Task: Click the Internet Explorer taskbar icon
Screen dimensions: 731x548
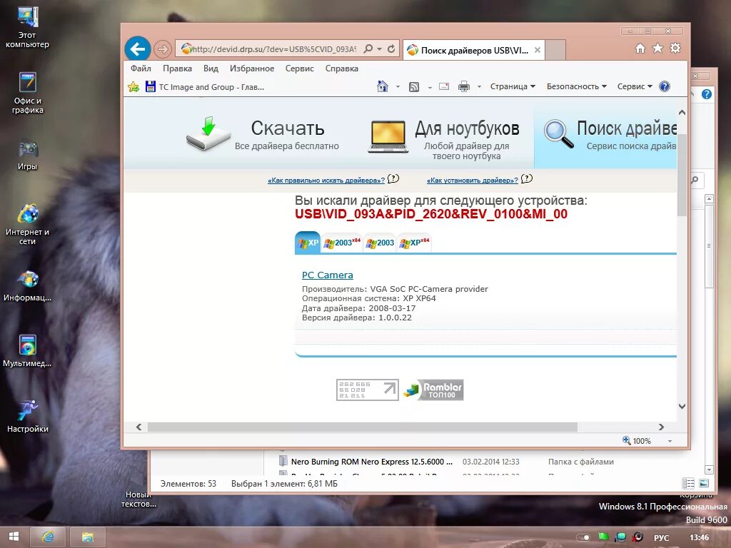Action: click(x=48, y=537)
